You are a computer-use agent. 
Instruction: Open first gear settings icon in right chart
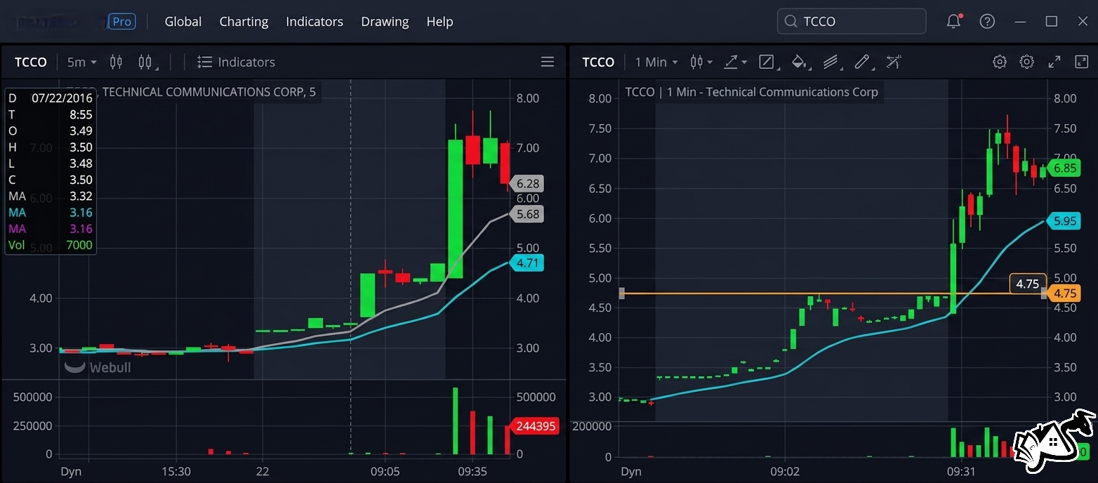(x=1000, y=62)
